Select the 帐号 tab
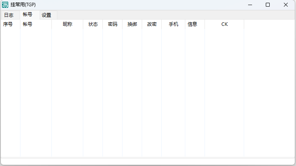Image resolution: width=296 pixels, height=166 pixels. point(27,14)
